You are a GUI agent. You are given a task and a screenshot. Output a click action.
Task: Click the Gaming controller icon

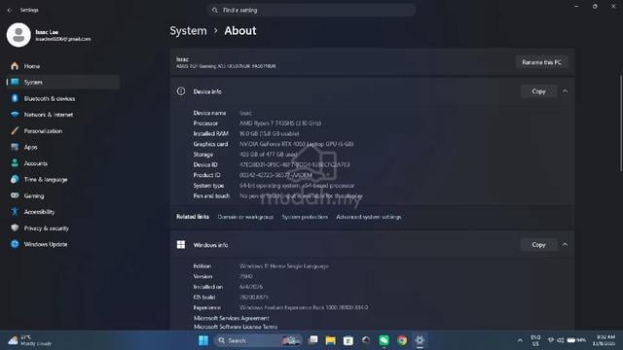point(15,195)
